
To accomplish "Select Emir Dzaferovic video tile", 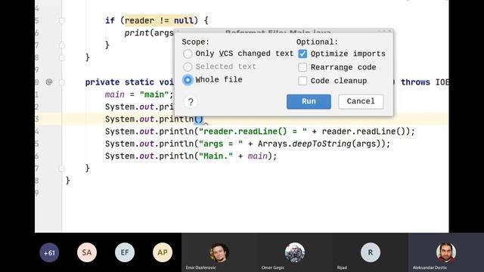I will point(219,252).
